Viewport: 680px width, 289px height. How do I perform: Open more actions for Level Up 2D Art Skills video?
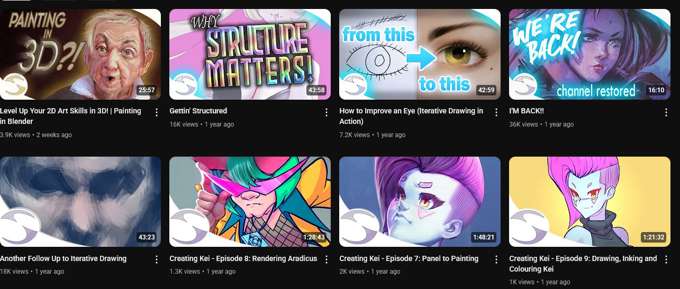pyautogui.click(x=157, y=112)
